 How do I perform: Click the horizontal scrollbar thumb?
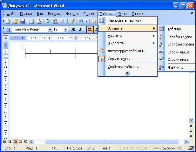[112, 142]
